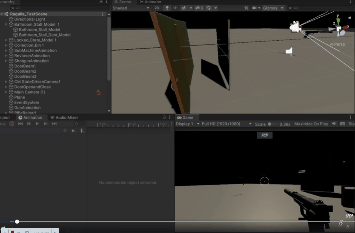355x233 pixels.
Task: Click the add animation event icon
Action: 82,131
